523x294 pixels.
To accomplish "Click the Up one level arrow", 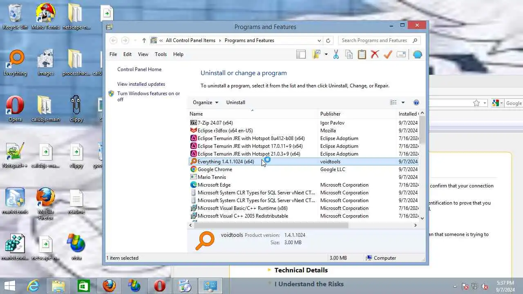I will point(144,40).
